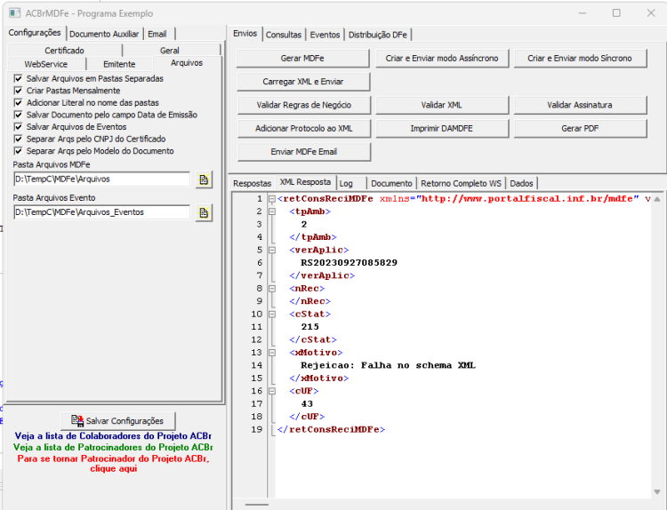The width and height of the screenshot is (667, 510).
Task: Collapse the verAplic XML node
Action: pos(272,250)
